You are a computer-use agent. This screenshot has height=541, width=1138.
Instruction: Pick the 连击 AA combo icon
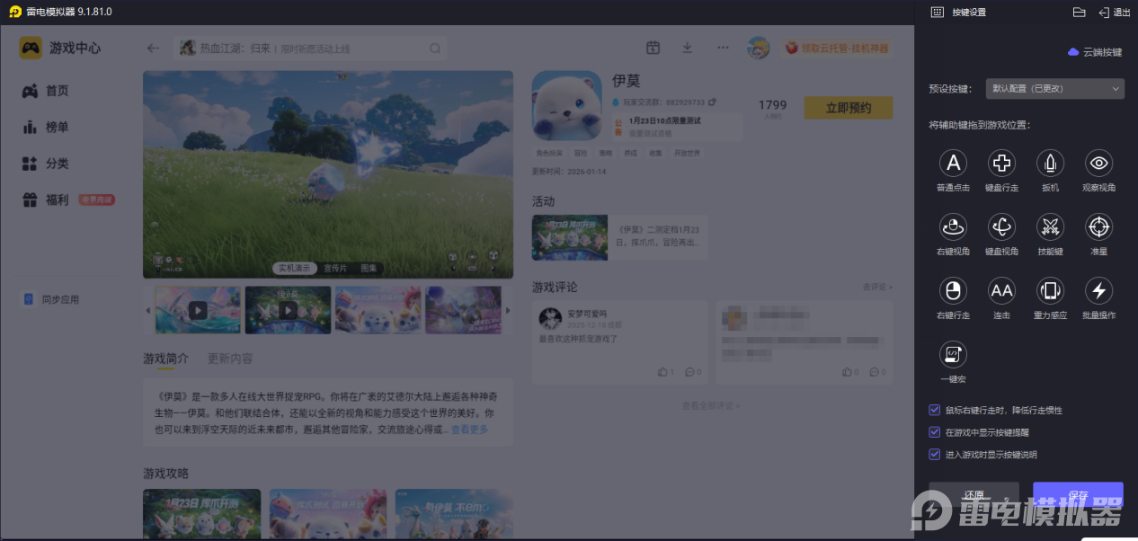[1001, 290]
